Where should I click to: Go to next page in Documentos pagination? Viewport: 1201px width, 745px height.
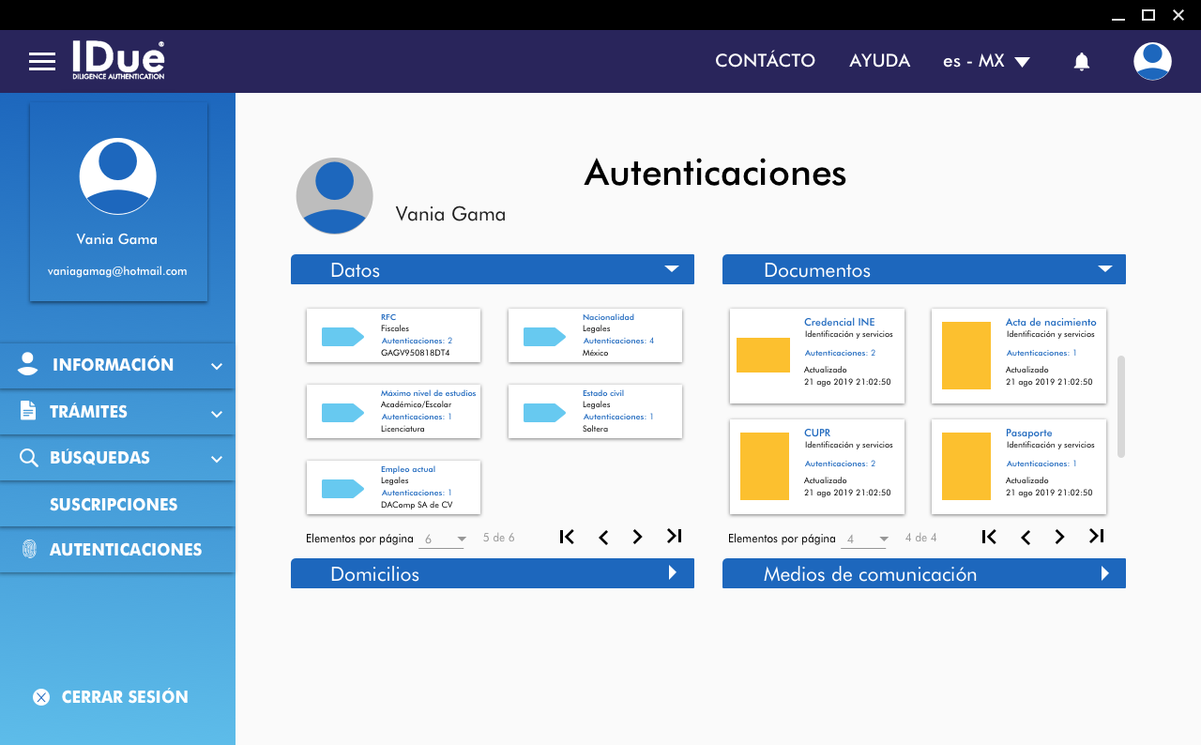coord(1059,537)
